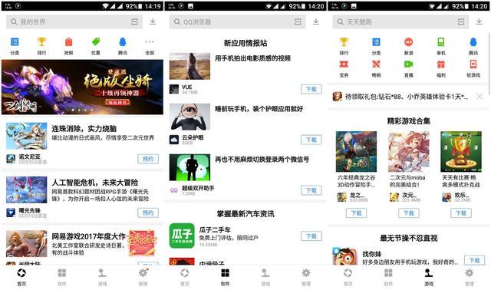Tap the red 新游 new-games icon
The height and width of the screenshot is (290, 491).
point(409,42)
